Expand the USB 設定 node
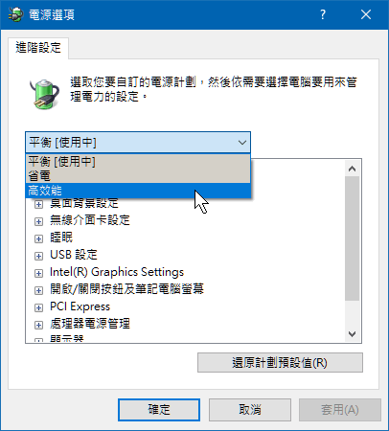This screenshot has height=431, width=389. point(38,256)
